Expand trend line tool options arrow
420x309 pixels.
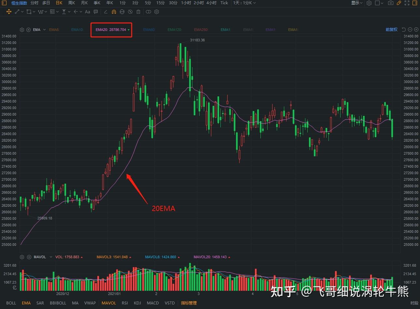point(22,12)
